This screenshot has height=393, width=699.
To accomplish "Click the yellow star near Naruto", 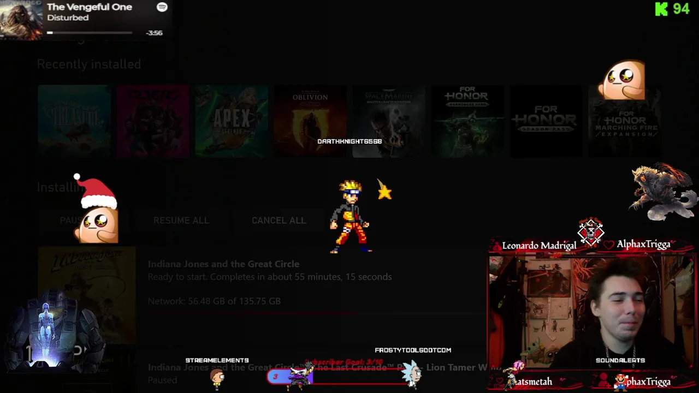I will (x=384, y=190).
